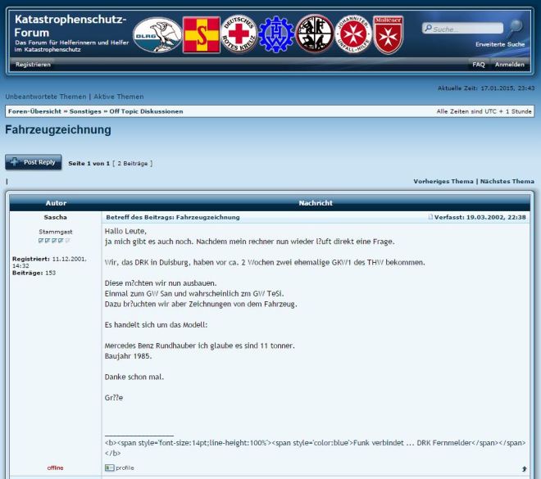
Task: Click the blue THW gear logo
Action: pyautogui.click(x=276, y=35)
